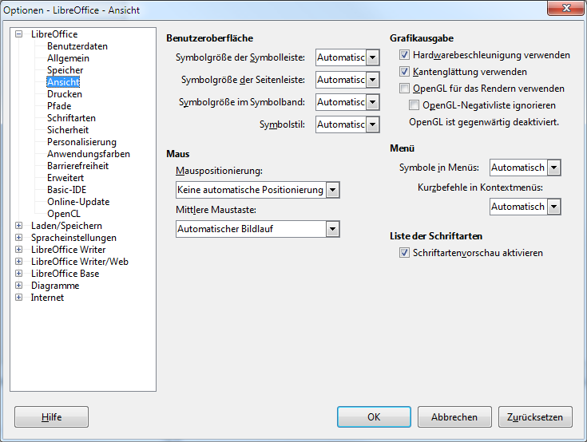Screen dimensions: 587x442
Task: Click the LibreOffice Base tree label
Action: 65,274
